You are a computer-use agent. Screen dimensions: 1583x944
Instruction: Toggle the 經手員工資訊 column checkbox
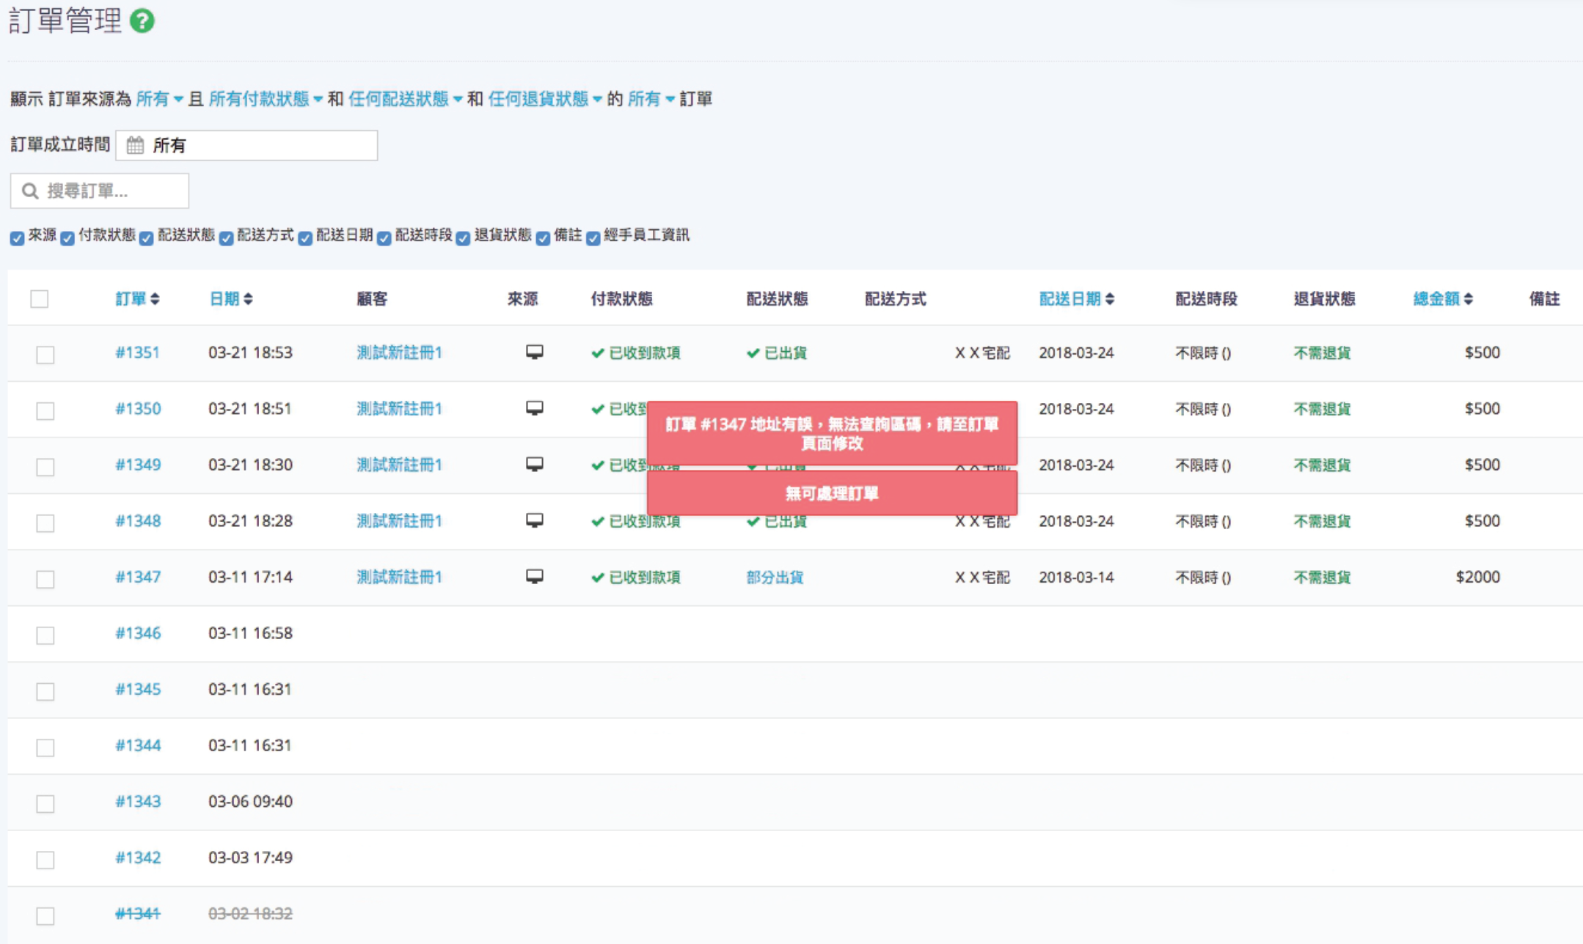[593, 238]
